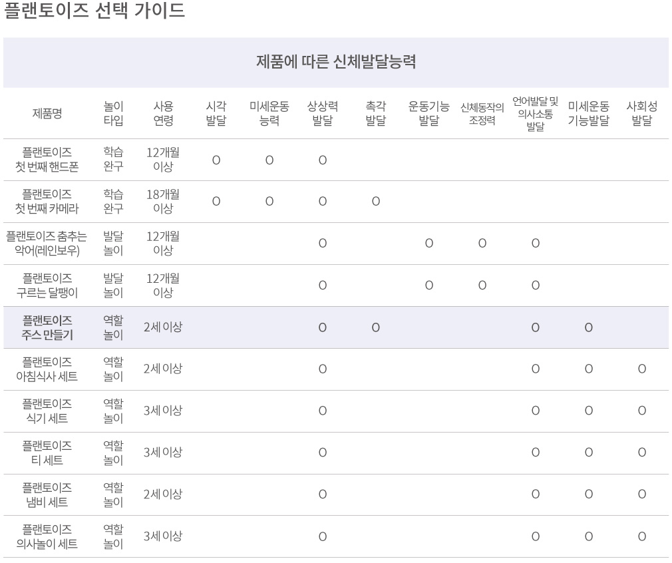Click '발달 놀이' in 구르는 달팽이 row

click(114, 285)
